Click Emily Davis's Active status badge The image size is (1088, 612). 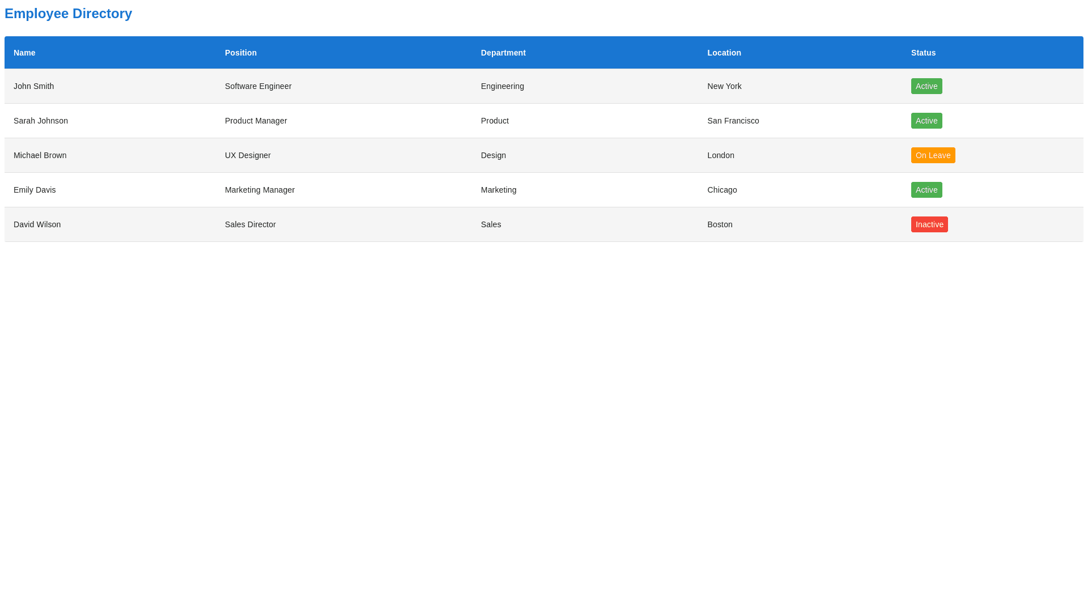[926, 190]
